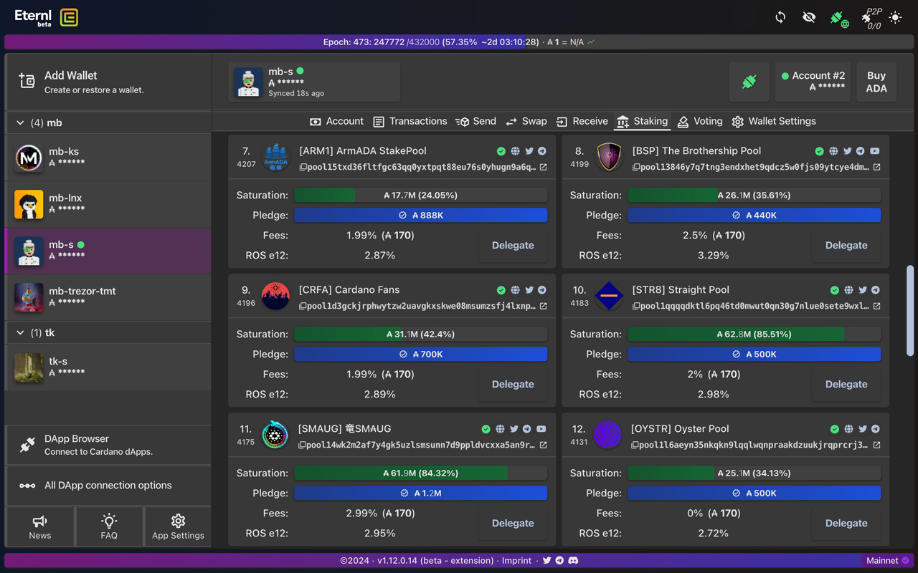This screenshot has width=918, height=573.
Task: Open Straight Pool website globe icon
Action: click(x=848, y=290)
